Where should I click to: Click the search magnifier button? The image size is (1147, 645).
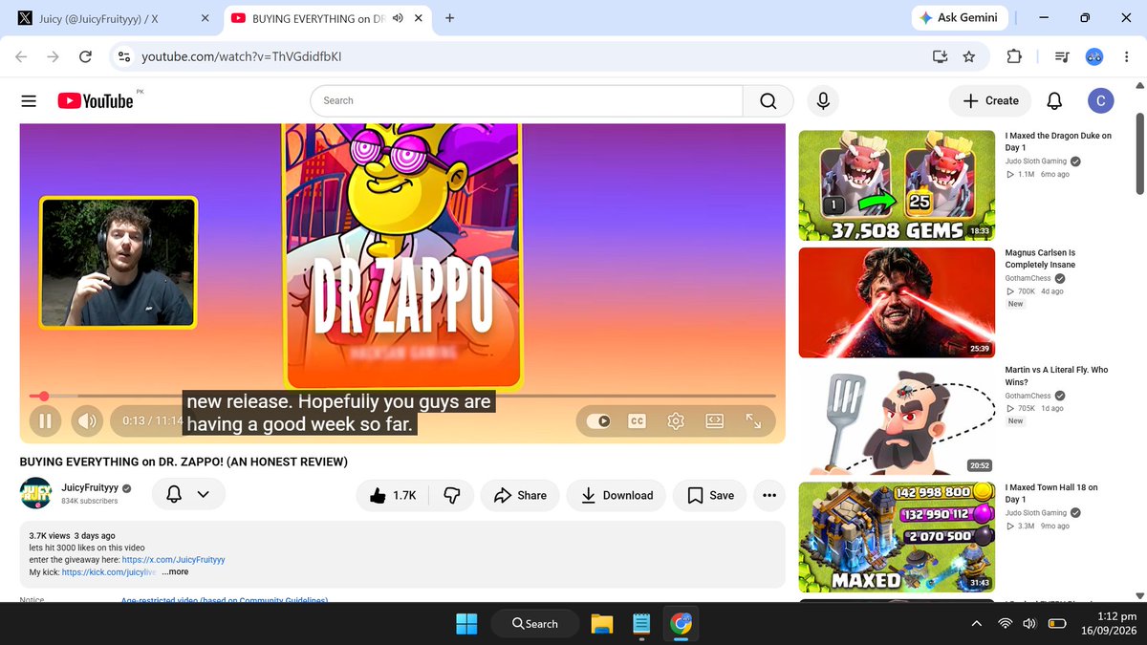pos(768,100)
